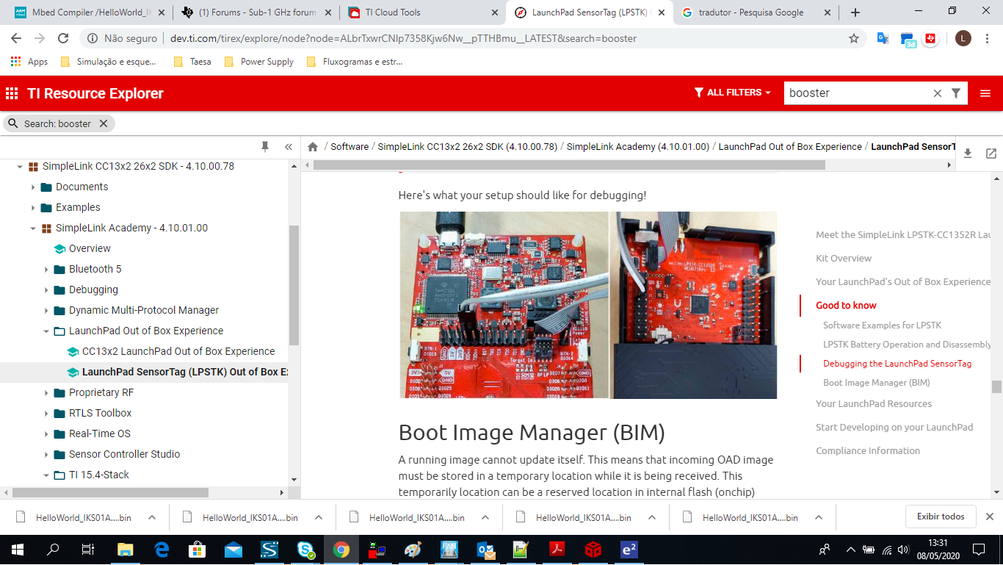1003x565 pixels.
Task: Remove the 'Search: booster' filter chip
Action: pos(104,123)
